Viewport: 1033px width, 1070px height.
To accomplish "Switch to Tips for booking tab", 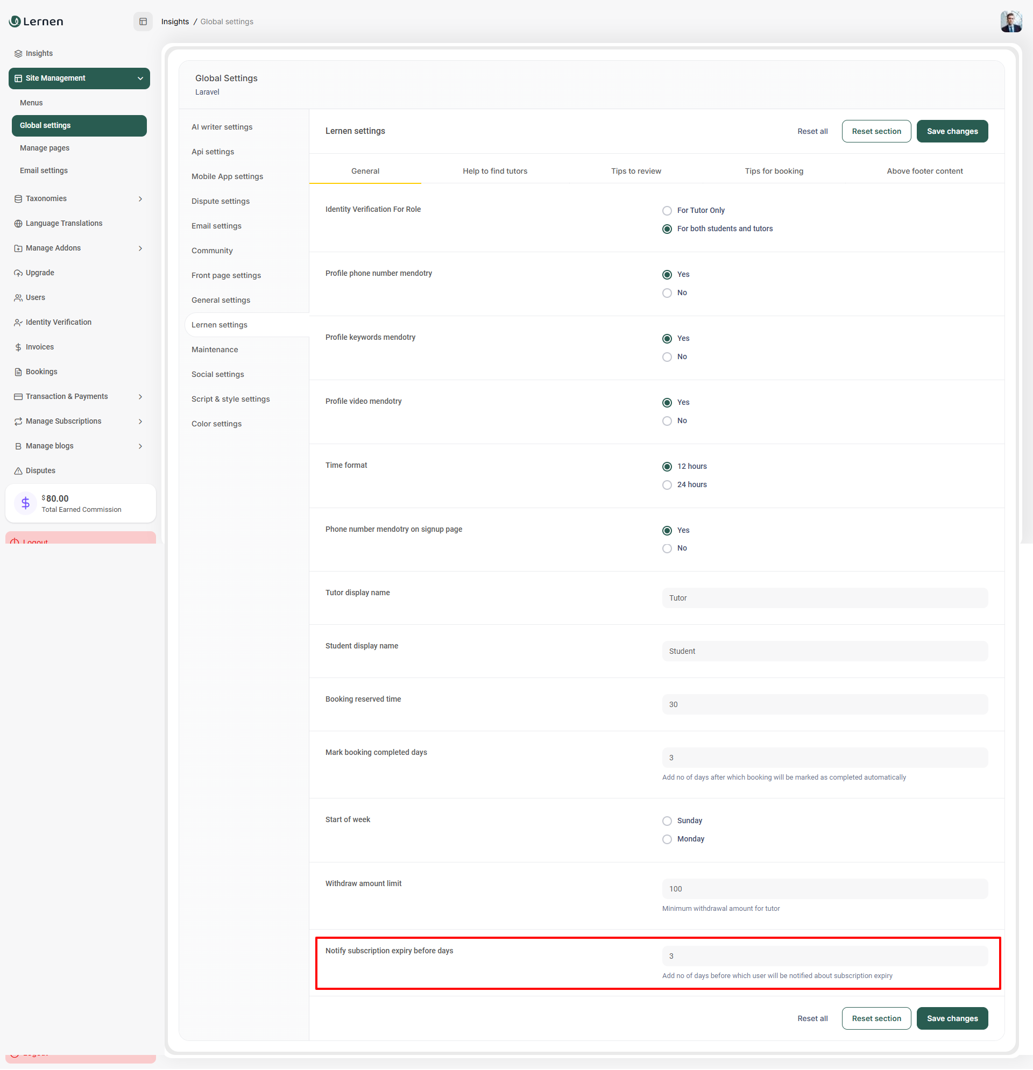I will pyautogui.click(x=774, y=171).
